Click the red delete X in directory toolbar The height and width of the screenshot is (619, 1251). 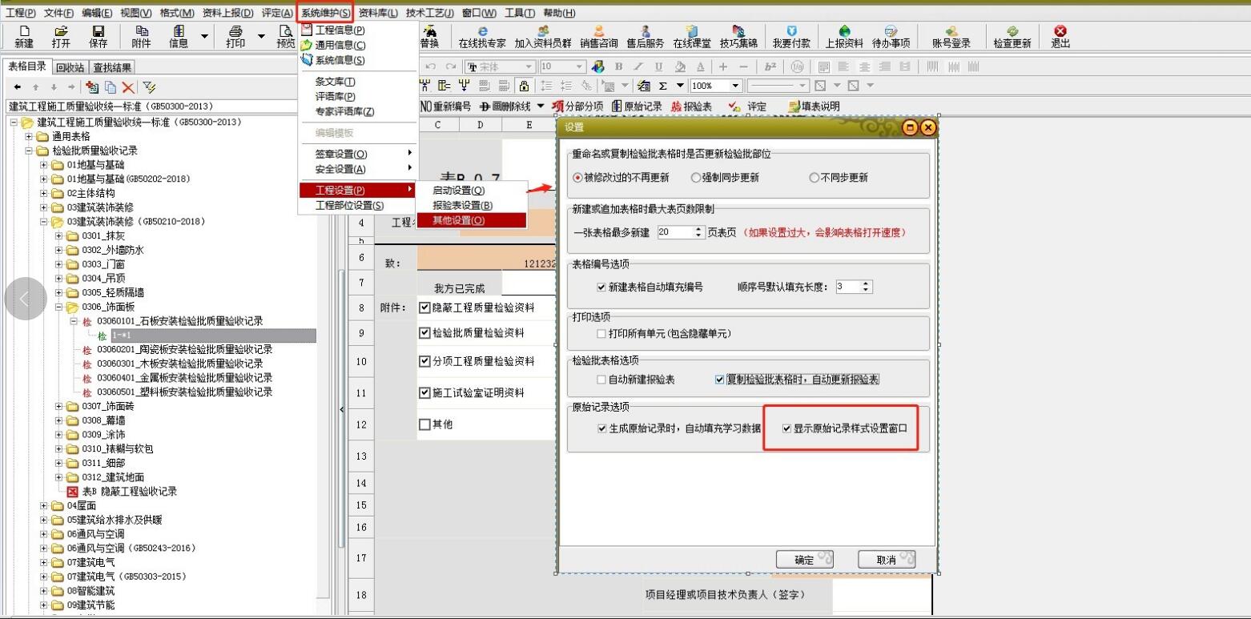(128, 87)
